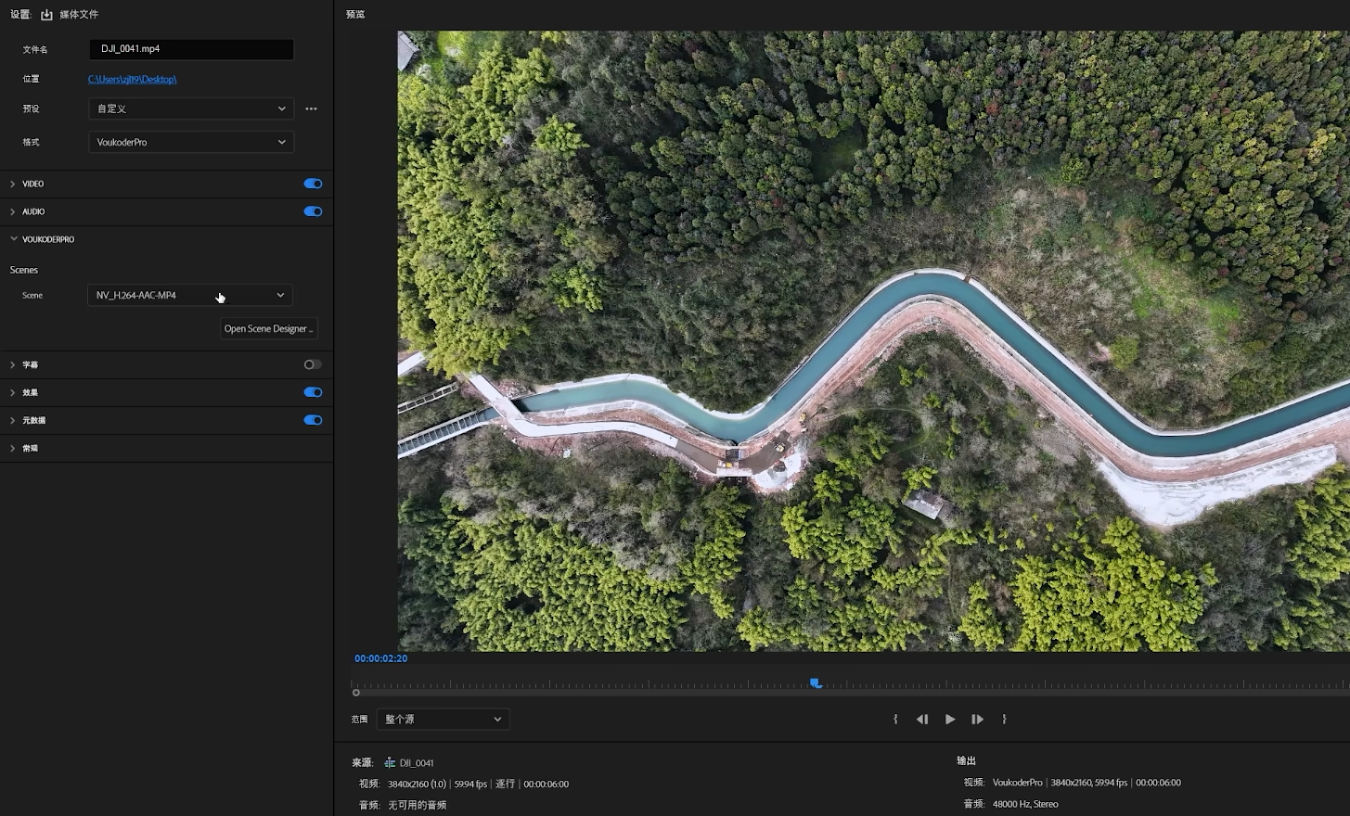Disable the VIDEO export toggle
This screenshot has height=816, width=1350.
313,184
